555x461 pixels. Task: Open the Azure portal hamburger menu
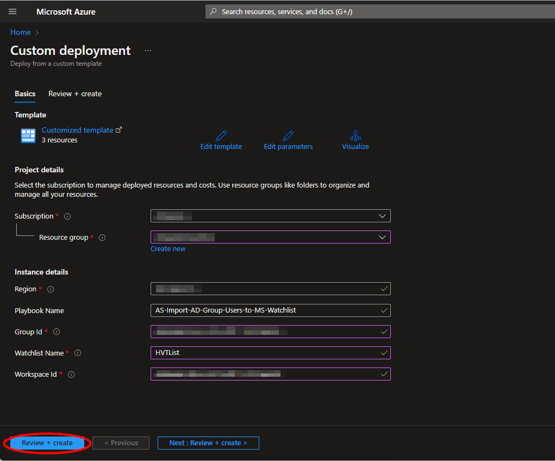click(x=13, y=11)
